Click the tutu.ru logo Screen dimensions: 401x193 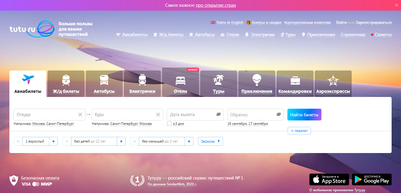point(32,29)
